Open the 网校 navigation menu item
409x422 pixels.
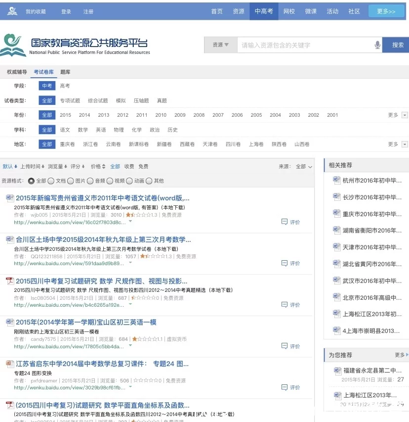(x=289, y=11)
